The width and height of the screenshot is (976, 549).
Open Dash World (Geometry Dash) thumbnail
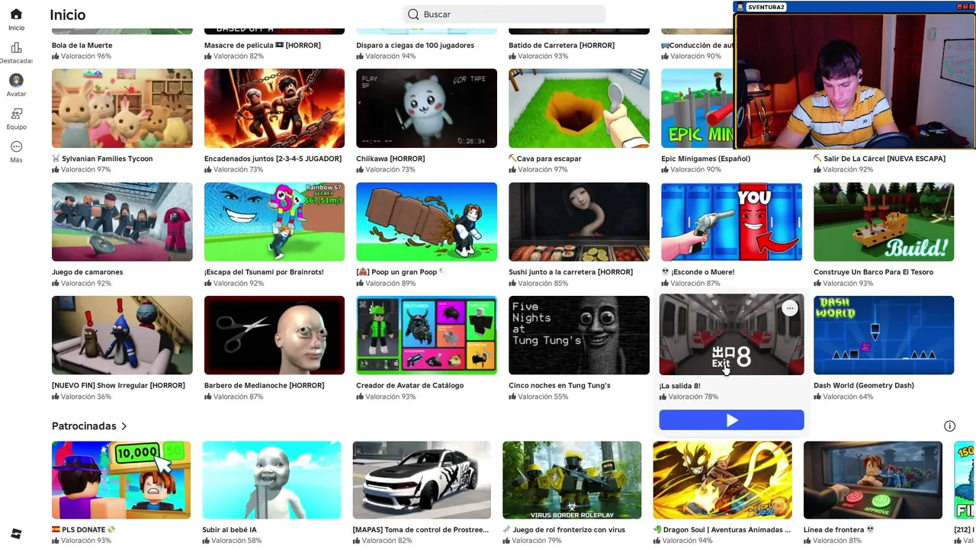(x=884, y=335)
